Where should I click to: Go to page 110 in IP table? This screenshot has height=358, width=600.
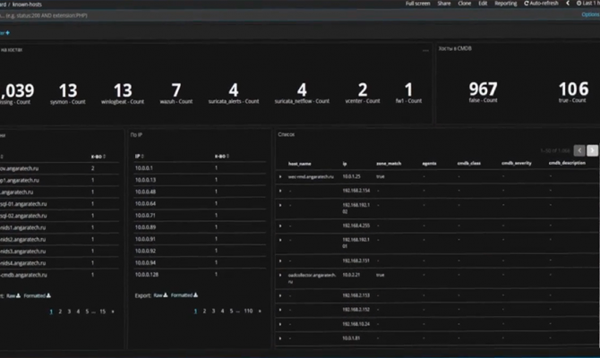(247, 311)
